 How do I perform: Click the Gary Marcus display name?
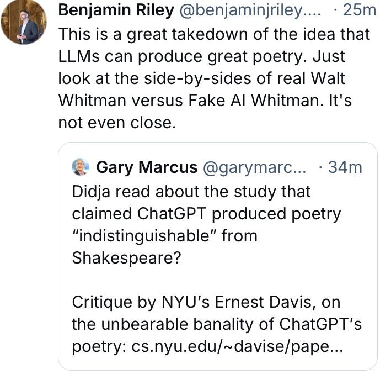pos(146,167)
